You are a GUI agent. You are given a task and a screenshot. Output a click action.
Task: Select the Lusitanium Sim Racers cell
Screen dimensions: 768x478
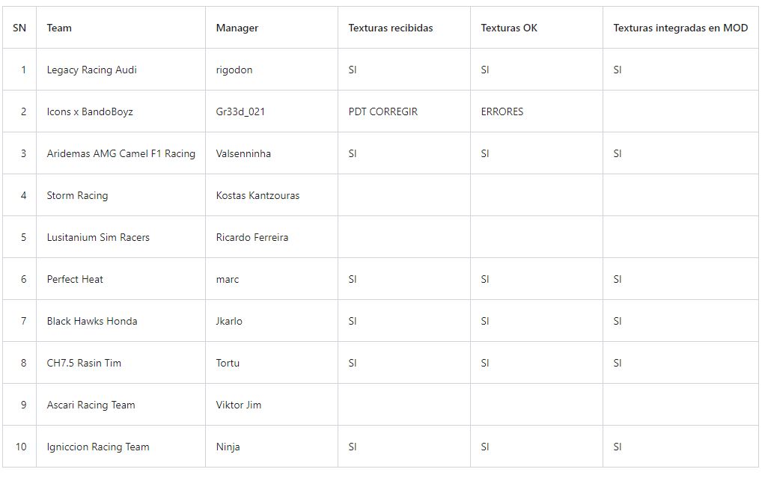(98, 237)
